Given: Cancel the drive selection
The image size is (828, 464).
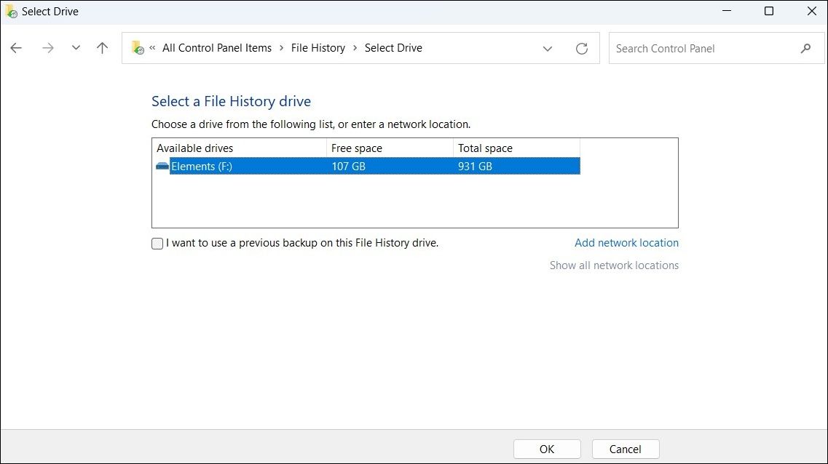Looking at the screenshot, I should (626, 449).
